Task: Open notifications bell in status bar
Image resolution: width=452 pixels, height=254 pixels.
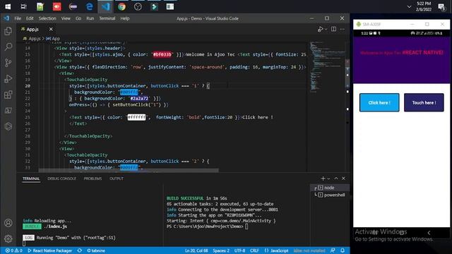Action: pos(343,250)
